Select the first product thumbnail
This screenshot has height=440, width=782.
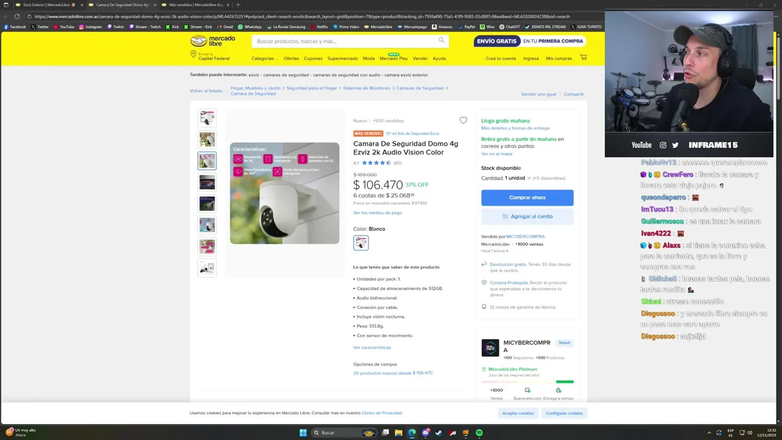[x=207, y=117]
